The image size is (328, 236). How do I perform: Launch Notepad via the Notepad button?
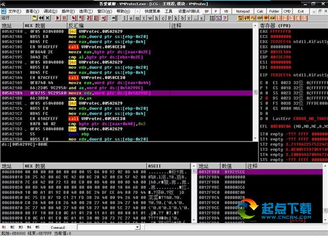coord(243,11)
